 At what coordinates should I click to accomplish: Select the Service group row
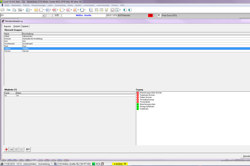(127, 51)
